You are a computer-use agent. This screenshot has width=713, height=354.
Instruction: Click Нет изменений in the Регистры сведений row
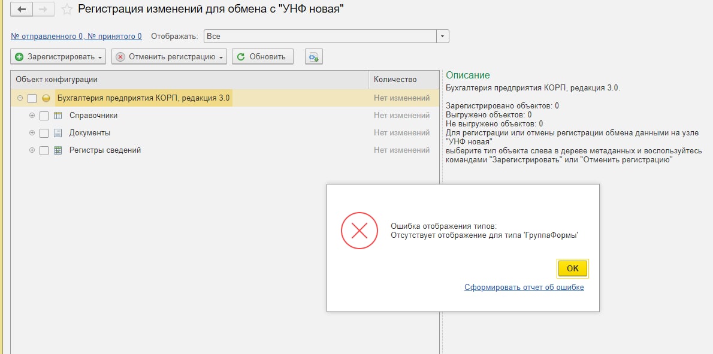(401, 150)
